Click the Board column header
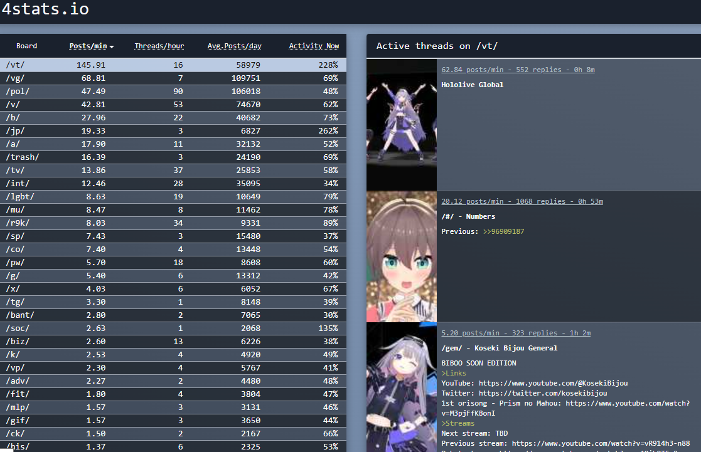This screenshot has height=452, width=701. (27, 46)
